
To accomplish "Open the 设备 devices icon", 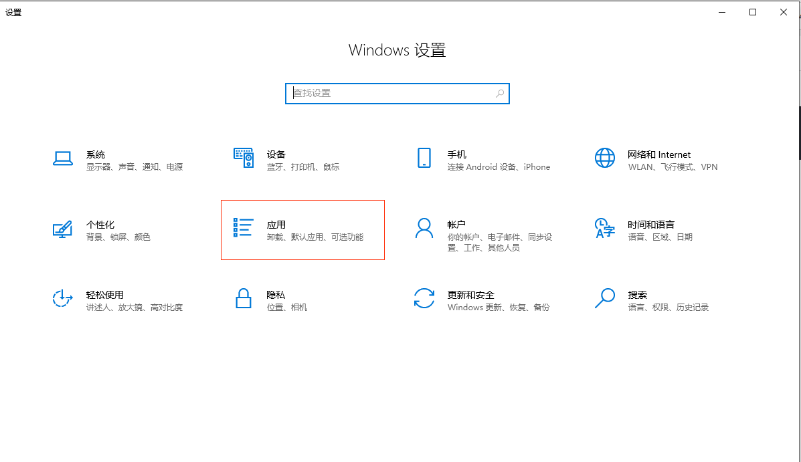I will tap(244, 158).
